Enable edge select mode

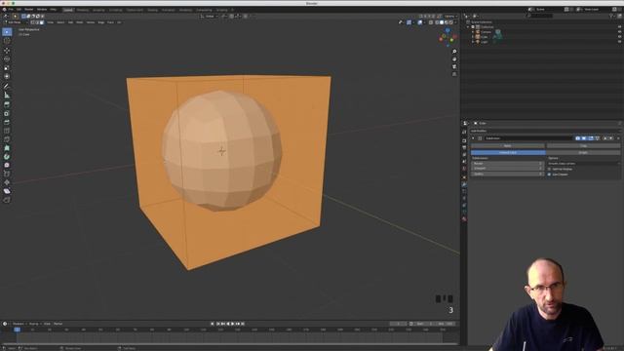pos(37,22)
